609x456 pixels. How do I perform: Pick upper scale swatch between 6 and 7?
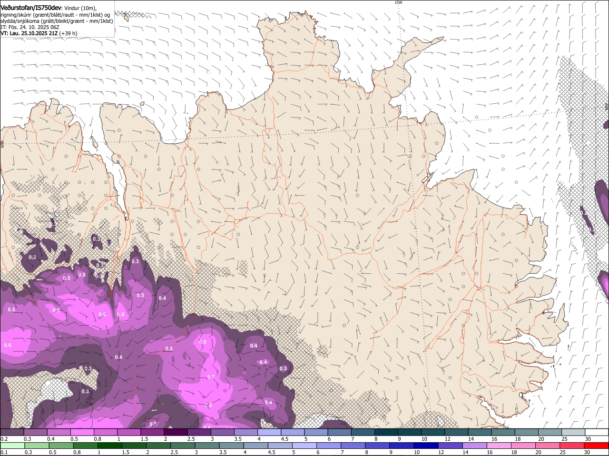click(339, 432)
